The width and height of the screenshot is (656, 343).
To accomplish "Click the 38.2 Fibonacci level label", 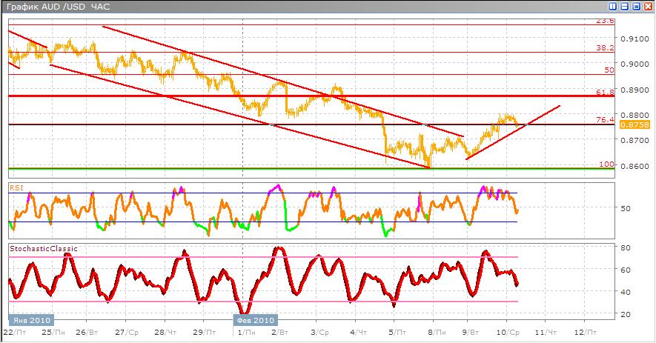I will 606,47.
